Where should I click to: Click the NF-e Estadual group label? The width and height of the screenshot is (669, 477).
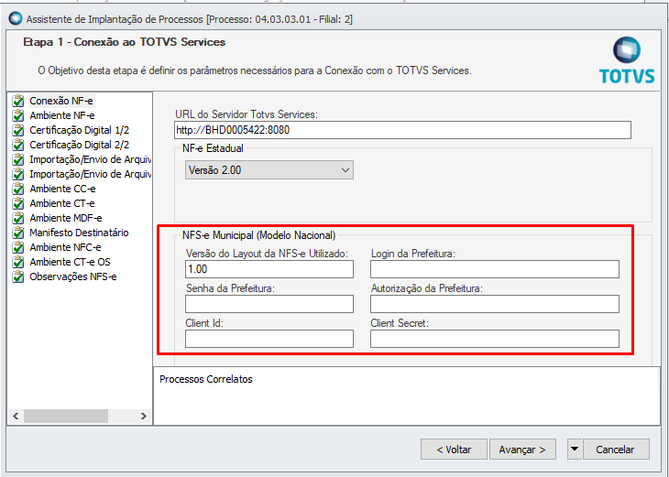click(213, 148)
